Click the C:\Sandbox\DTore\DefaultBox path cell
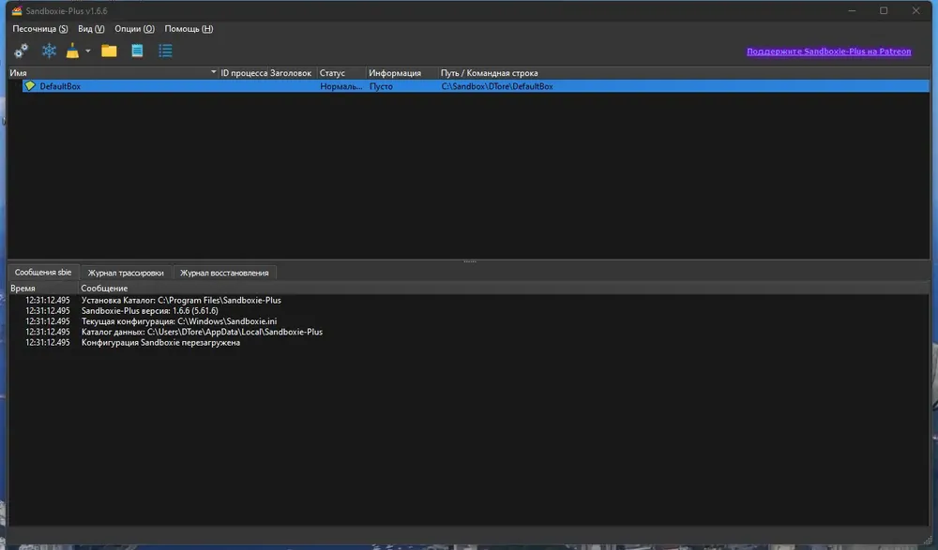This screenshot has height=550, width=938. tap(497, 86)
